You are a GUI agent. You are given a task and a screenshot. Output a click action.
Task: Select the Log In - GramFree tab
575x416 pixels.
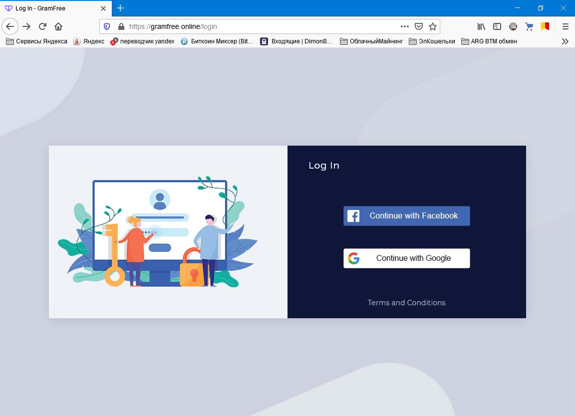tap(56, 8)
